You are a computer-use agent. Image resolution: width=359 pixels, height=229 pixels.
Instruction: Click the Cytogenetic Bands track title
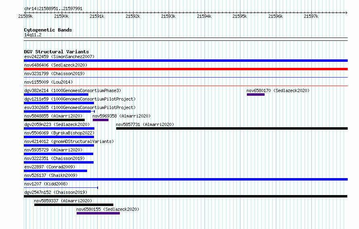48,30
